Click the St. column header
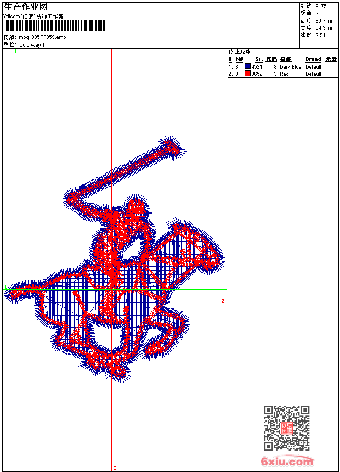Viewport: 340px width, 472px height. click(x=259, y=59)
